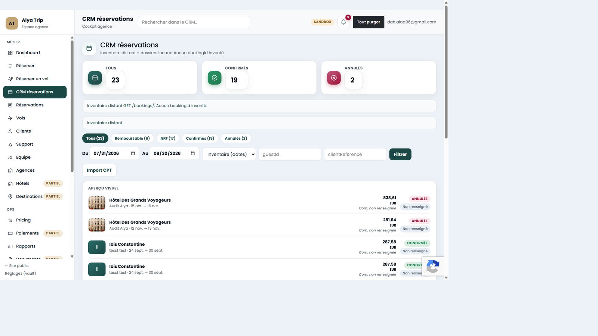Click the Support bell icon in sidebar
Screen dimensions: 598x336
(x=10, y=144)
